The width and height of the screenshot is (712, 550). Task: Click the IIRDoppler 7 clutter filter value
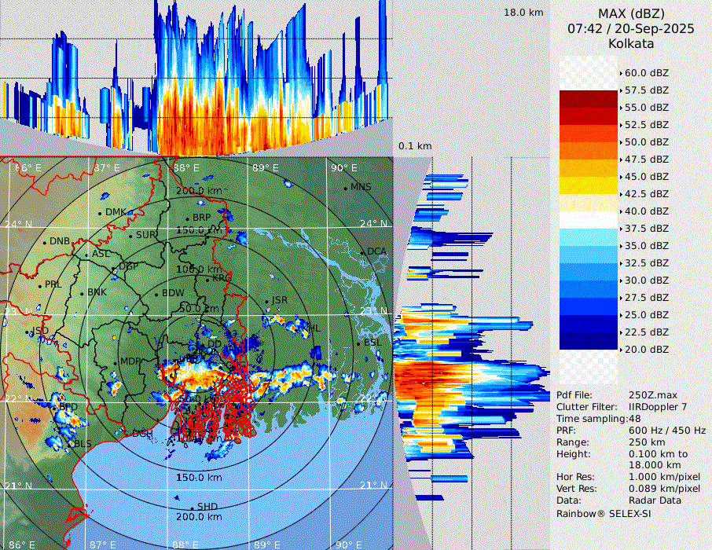659,407
